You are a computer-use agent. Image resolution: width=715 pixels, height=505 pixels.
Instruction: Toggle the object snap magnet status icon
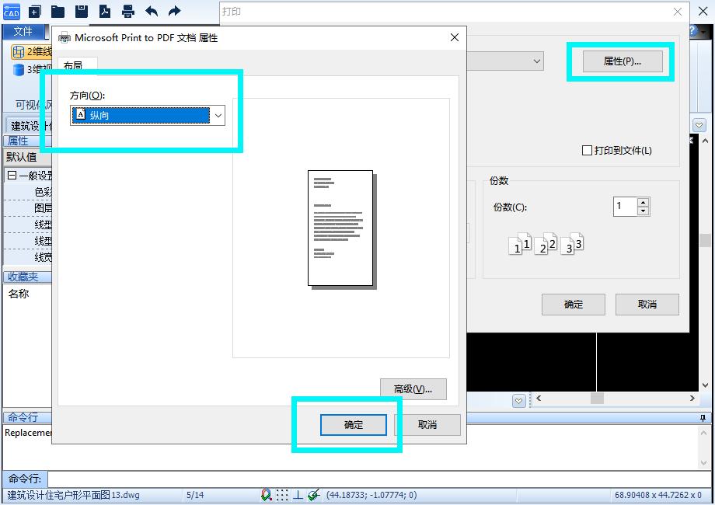(x=267, y=495)
